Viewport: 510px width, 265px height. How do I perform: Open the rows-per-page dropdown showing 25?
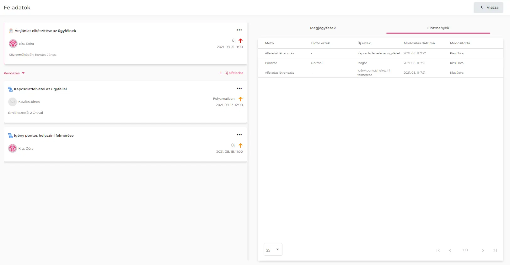(x=273, y=250)
